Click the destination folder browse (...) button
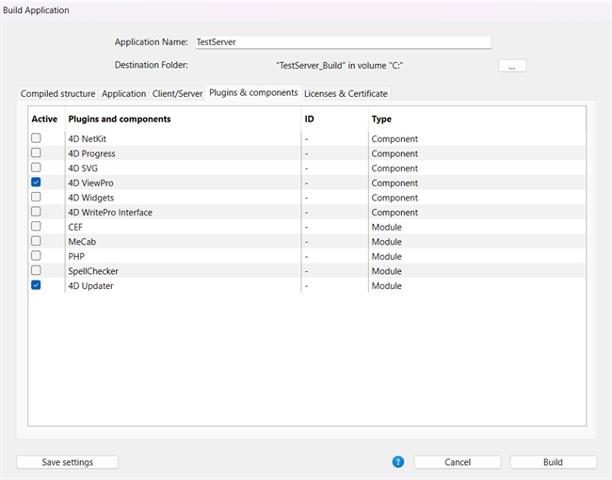Viewport: 612px width, 480px height. pyautogui.click(x=512, y=66)
